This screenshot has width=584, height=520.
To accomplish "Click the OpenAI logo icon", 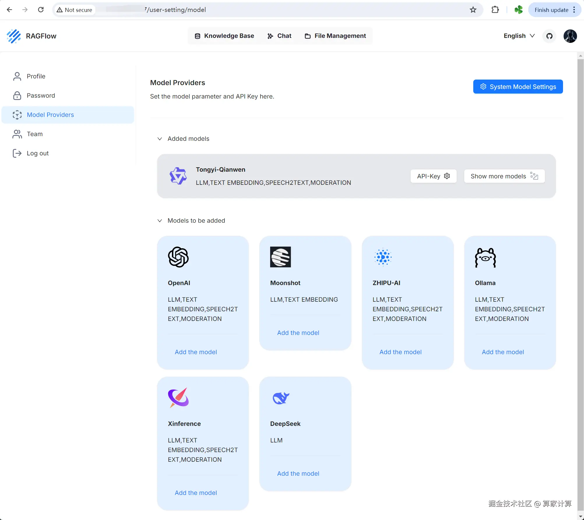I will coord(178,257).
